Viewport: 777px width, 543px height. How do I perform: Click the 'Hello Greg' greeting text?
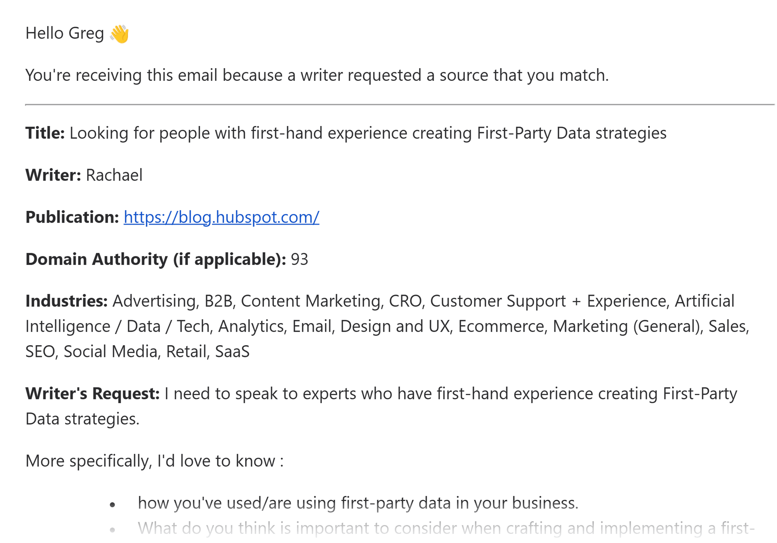point(65,34)
